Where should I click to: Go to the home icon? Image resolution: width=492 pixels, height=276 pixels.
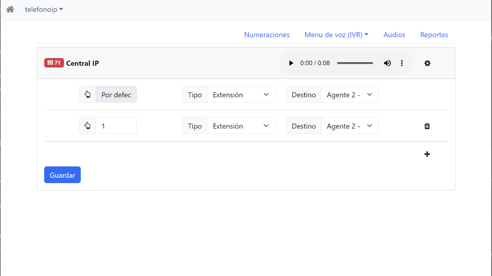(x=10, y=9)
